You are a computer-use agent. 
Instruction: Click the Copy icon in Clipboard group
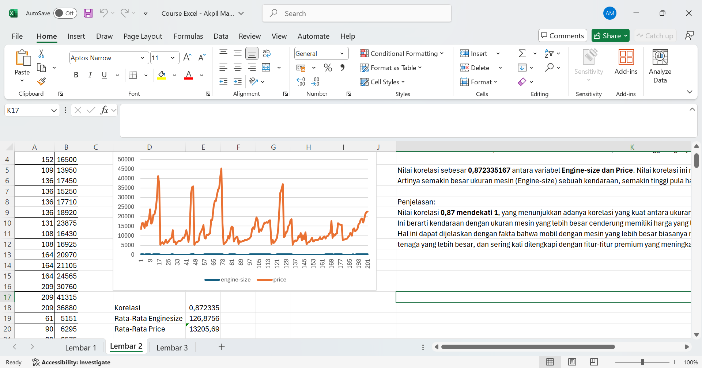click(41, 68)
